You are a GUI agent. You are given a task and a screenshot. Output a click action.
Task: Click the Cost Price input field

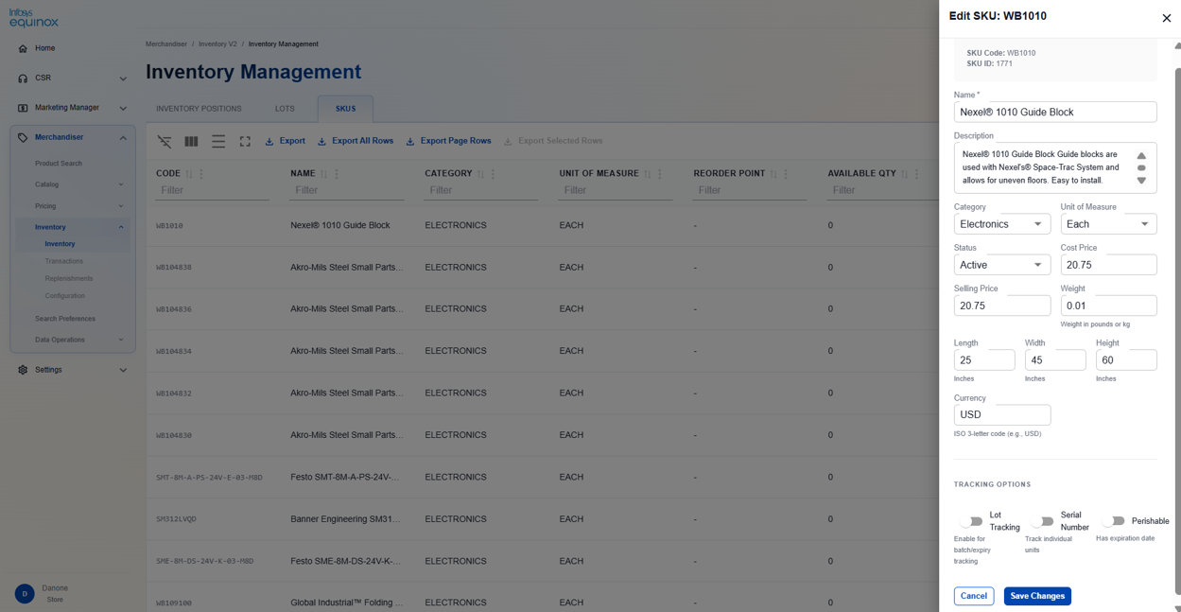(1108, 265)
